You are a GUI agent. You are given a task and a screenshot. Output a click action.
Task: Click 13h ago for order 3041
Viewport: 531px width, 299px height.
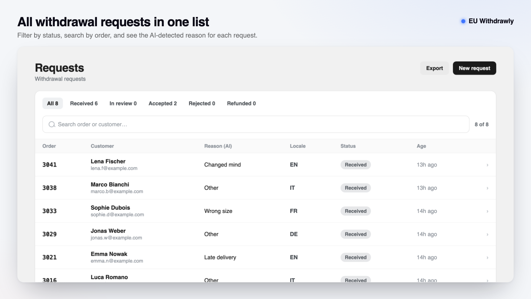[427, 165]
